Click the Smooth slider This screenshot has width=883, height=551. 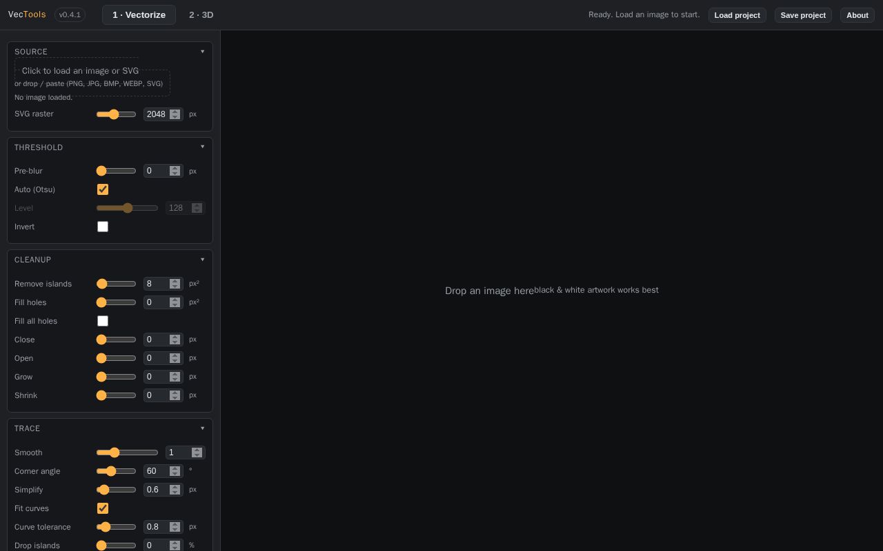click(x=128, y=453)
